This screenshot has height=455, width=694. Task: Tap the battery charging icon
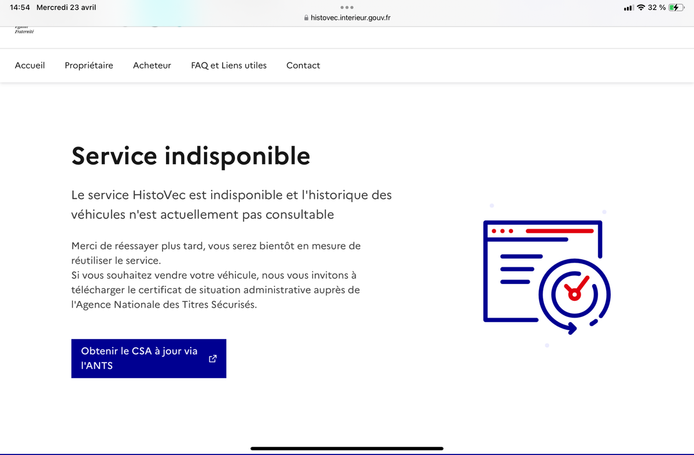pyautogui.click(x=676, y=8)
